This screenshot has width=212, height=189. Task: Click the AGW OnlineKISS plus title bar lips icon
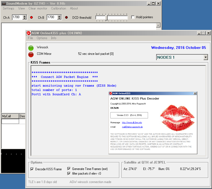28,33
